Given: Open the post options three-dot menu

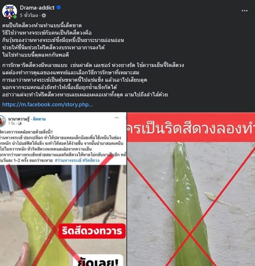Looking at the screenshot, I should point(244,11).
